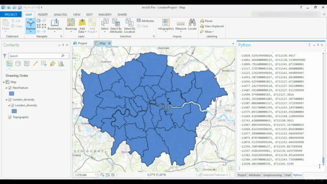Collapse the London_diversity group node

pos(6,100)
